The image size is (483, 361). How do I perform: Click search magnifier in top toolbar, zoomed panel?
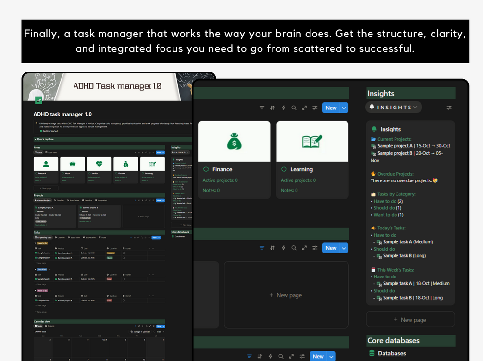(294, 108)
